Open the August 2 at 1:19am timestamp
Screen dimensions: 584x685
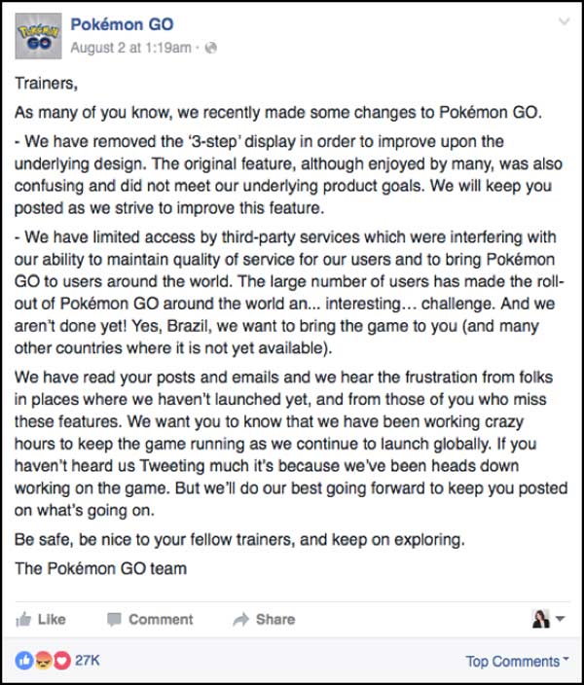click(131, 47)
